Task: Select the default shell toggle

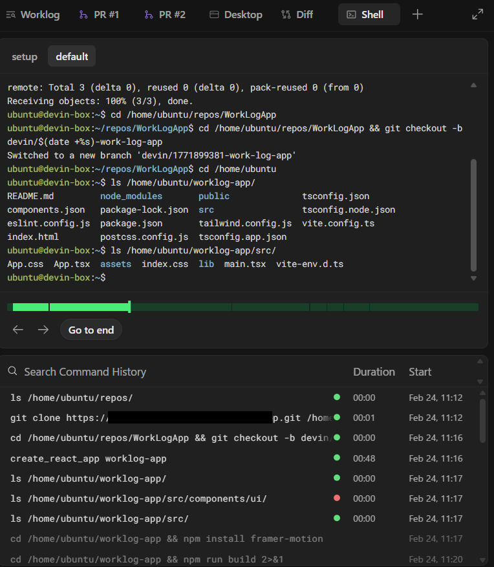Action: click(72, 56)
